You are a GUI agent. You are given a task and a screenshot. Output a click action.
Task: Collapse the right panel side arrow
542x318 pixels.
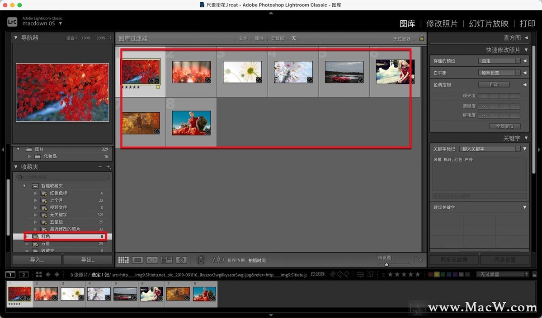[539, 150]
